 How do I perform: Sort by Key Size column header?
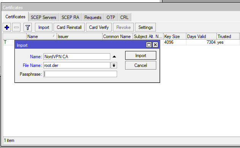[x=175, y=37]
